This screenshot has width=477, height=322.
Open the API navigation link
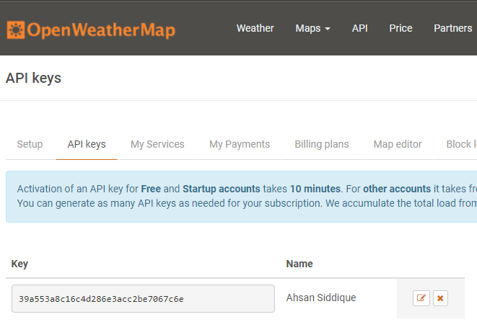[359, 28]
